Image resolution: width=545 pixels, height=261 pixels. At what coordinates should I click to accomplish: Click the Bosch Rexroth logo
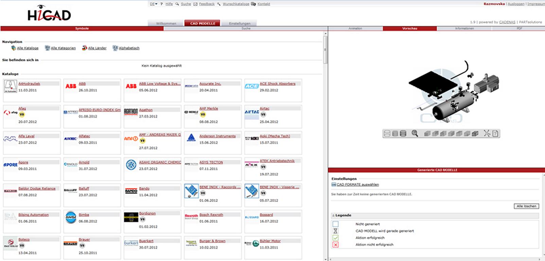click(x=191, y=216)
